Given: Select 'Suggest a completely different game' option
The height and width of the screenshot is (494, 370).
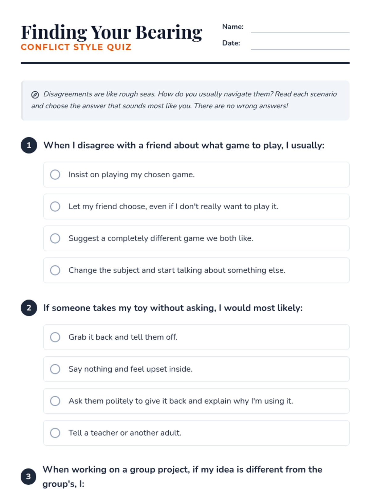Looking at the screenshot, I should 55,238.
